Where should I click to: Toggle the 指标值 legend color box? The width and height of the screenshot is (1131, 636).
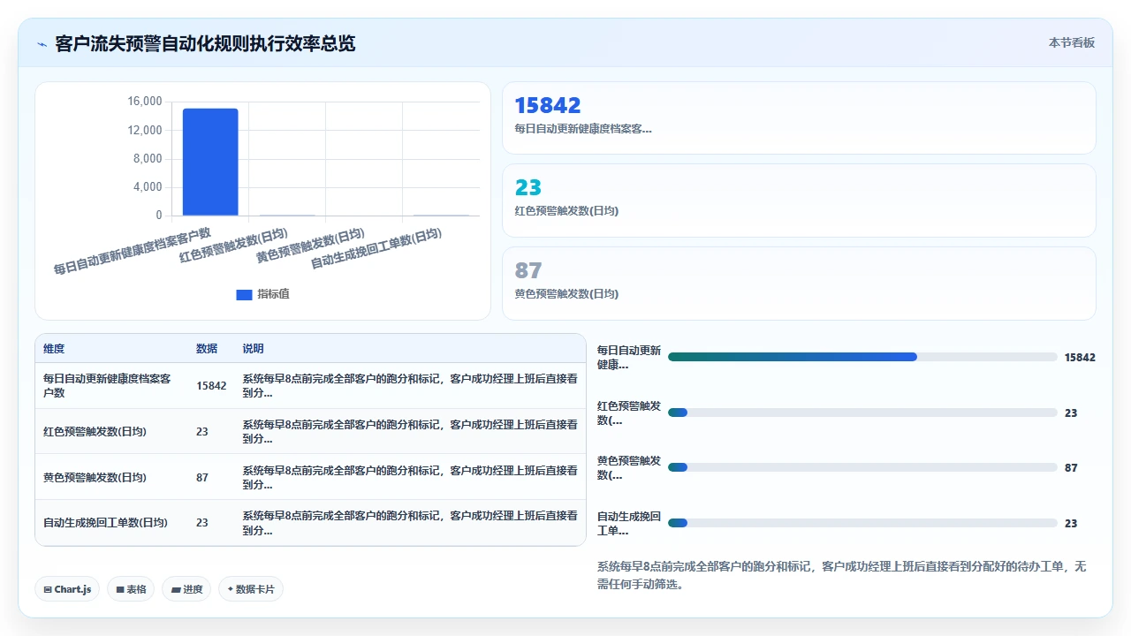[x=244, y=294]
